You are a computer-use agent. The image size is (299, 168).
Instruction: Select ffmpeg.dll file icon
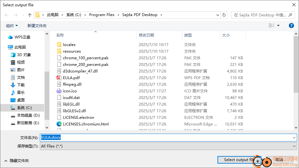click(59, 84)
